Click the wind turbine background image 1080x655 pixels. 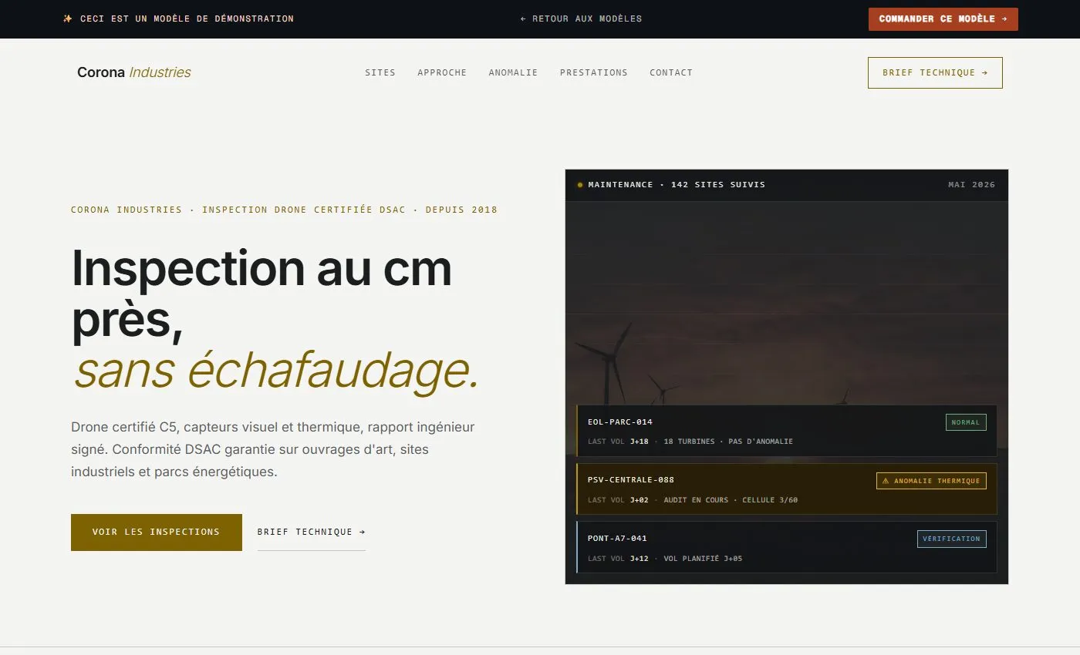787,301
